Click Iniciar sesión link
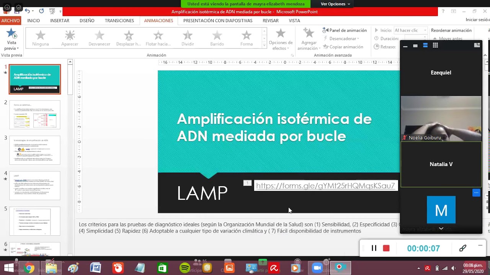Image resolution: width=490 pixels, height=275 pixels. [x=478, y=20]
